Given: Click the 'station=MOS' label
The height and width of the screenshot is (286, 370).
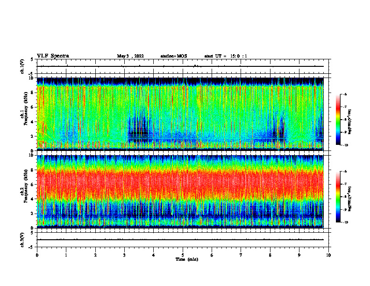Looking at the screenshot, I should [x=174, y=56].
